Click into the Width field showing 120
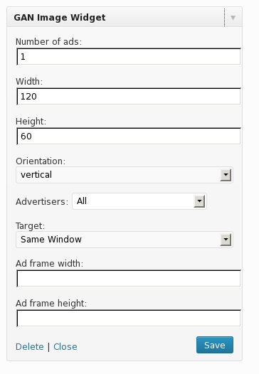259x374 pixels. pyautogui.click(x=128, y=97)
